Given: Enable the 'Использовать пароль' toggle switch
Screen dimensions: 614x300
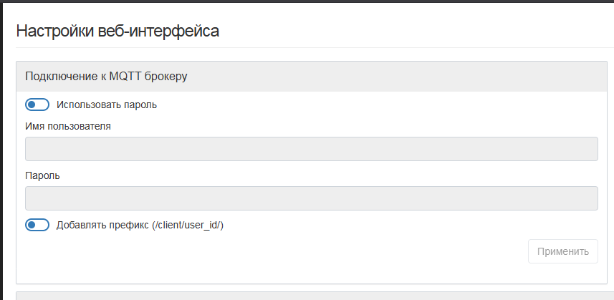Looking at the screenshot, I should [x=37, y=105].
